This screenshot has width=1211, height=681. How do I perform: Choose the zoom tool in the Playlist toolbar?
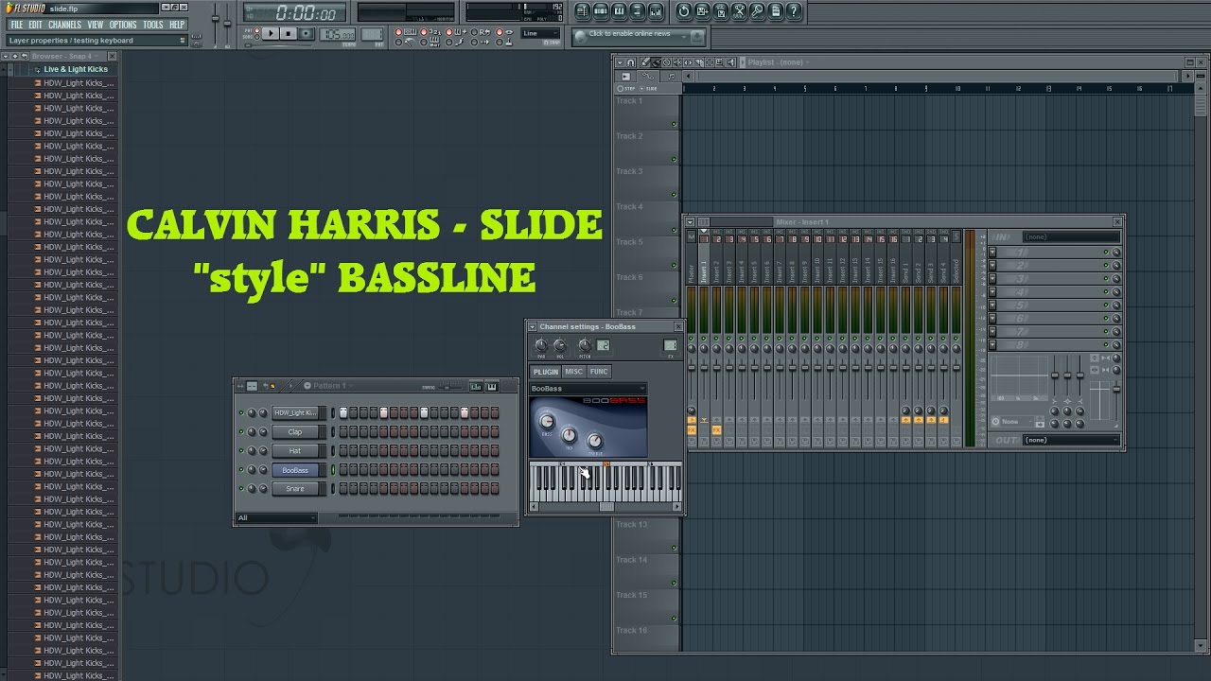pos(720,62)
